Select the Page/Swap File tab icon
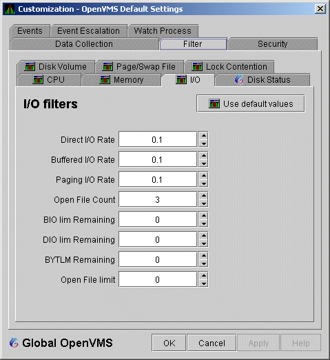Image resolution: width=330 pixels, height=360 pixels. [107, 67]
